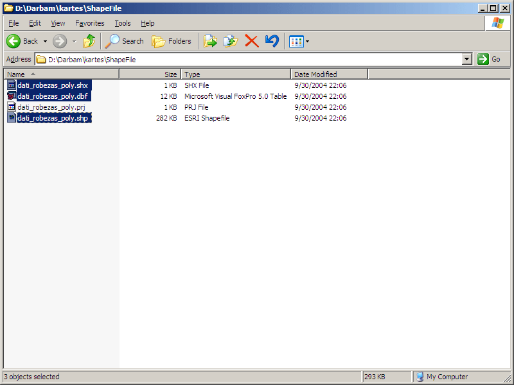This screenshot has height=385, width=514.
Task: Click the "282 KB" size cell
Action: click(x=166, y=118)
